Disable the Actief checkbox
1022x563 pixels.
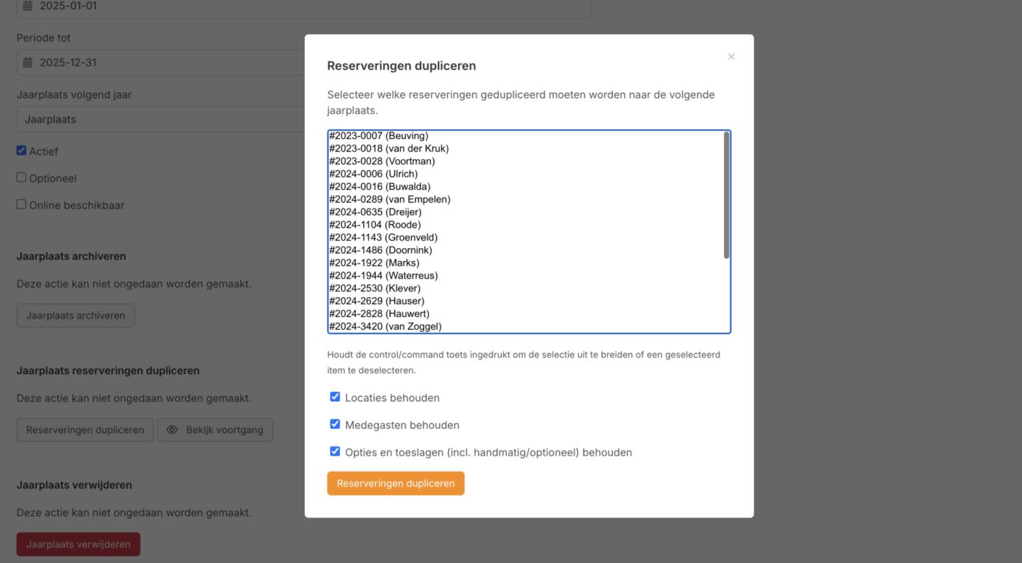[21, 150]
